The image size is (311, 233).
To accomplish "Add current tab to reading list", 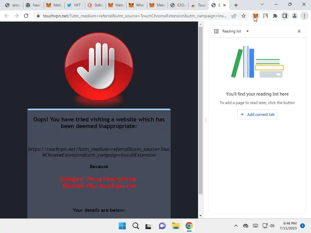I will tap(257, 114).
